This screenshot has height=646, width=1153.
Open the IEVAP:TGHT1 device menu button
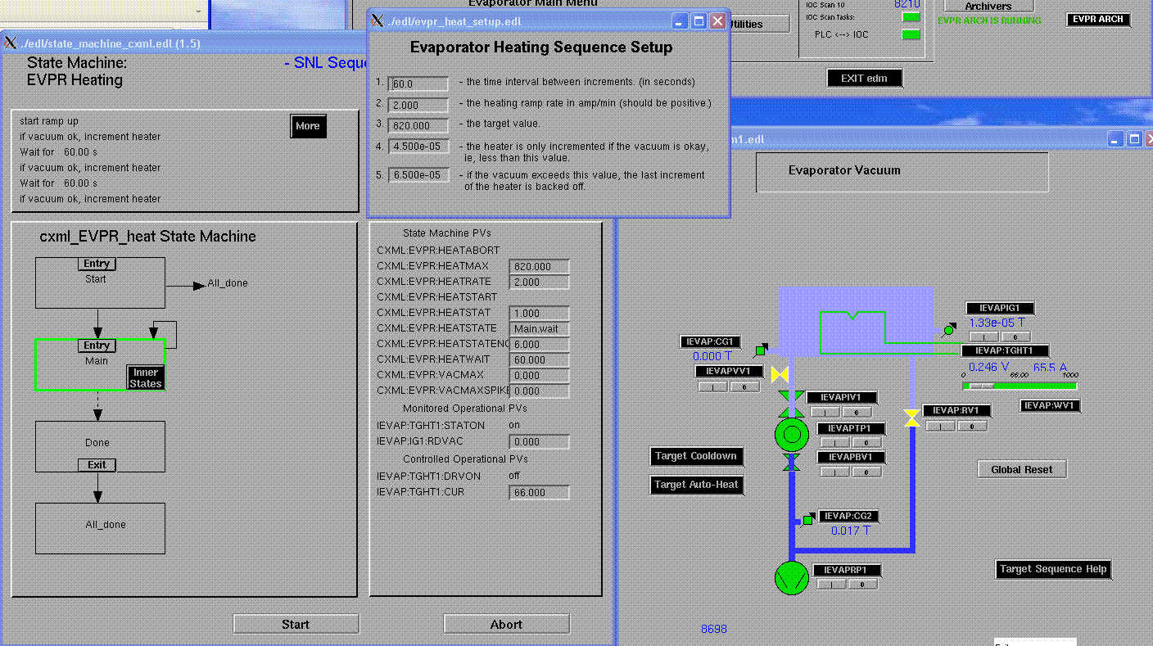click(x=1005, y=350)
